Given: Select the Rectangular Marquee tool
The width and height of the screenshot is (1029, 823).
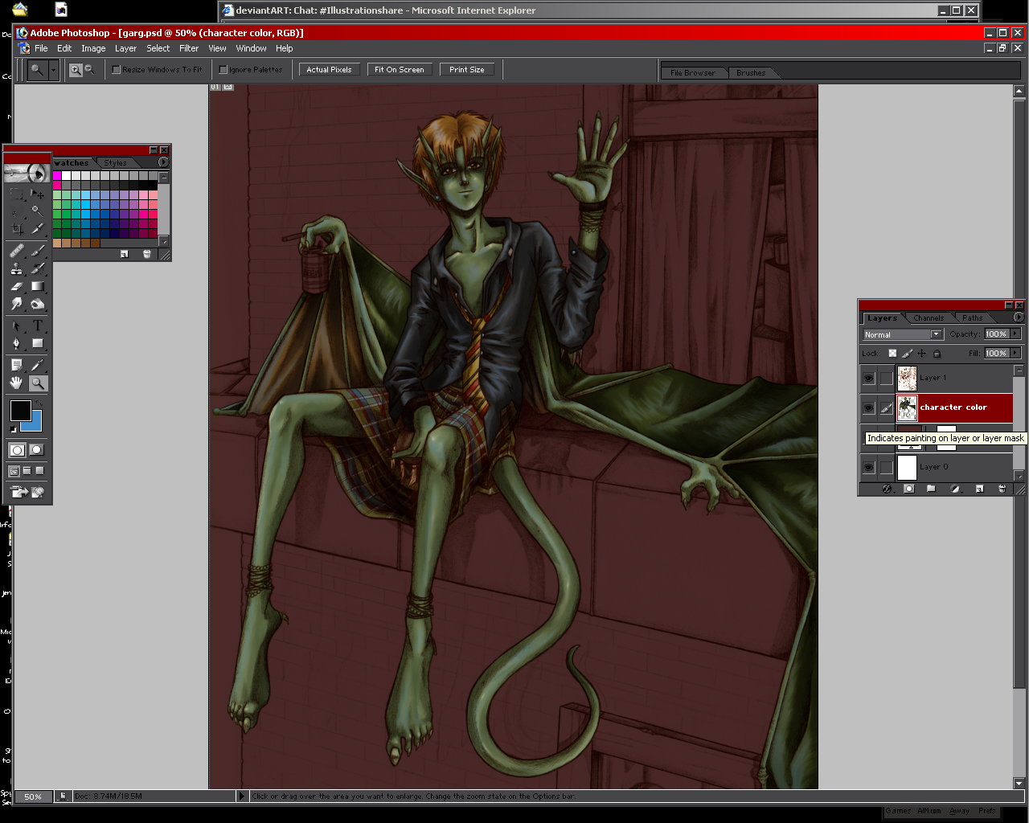Looking at the screenshot, I should (x=17, y=194).
